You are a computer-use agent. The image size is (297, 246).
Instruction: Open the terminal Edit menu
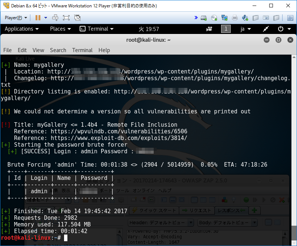pyautogui.click(x=22, y=50)
